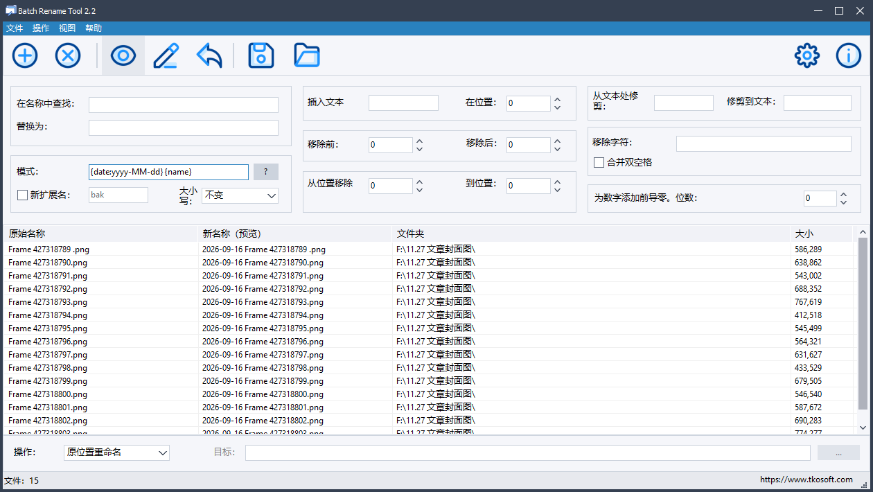873x492 pixels.
Task: Decrease the 移除后 value with down arrow
Action: (557, 149)
